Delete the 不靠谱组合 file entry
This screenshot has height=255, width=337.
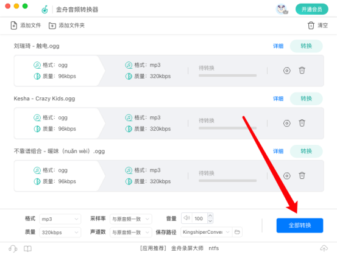click(x=302, y=176)
